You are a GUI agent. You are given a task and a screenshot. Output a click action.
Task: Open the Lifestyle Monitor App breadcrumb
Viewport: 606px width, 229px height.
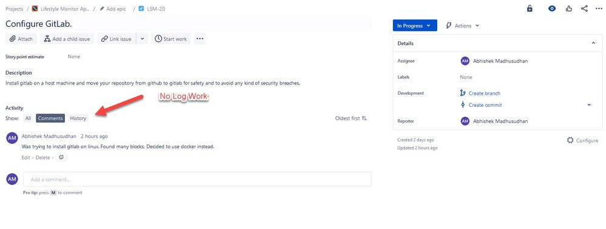point(64,9)
